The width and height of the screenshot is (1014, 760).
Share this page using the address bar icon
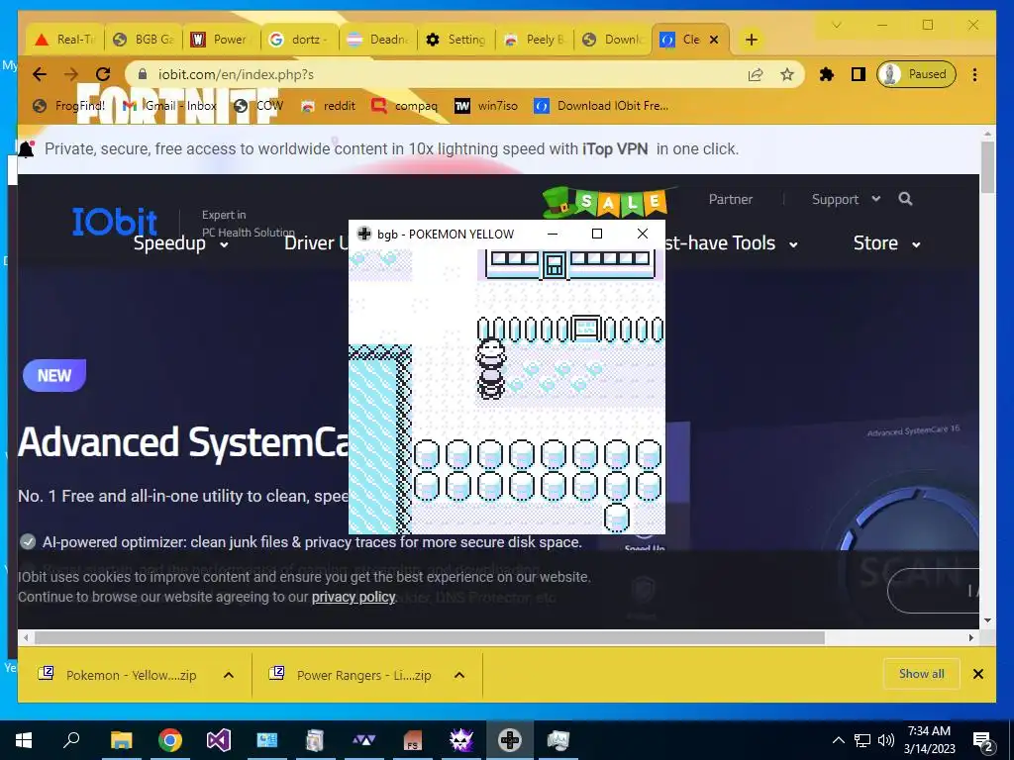(x=756, y=74)
